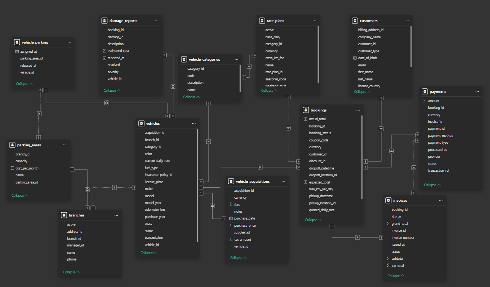
Task: Click the scrollbar in the vehicles table
Action: (x=197, y=186)
